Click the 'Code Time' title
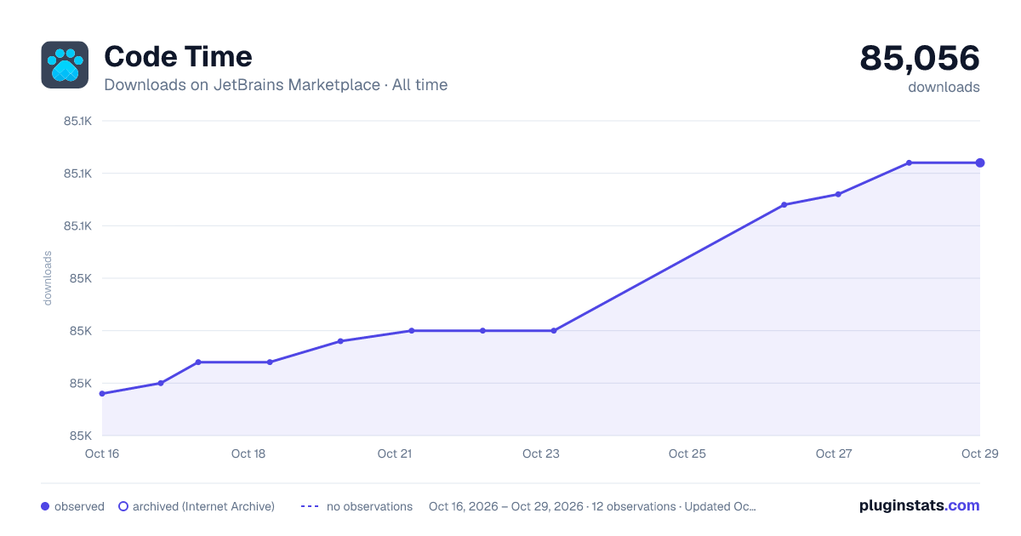The width and height of the screenshot is (1021, 536). 178,57
